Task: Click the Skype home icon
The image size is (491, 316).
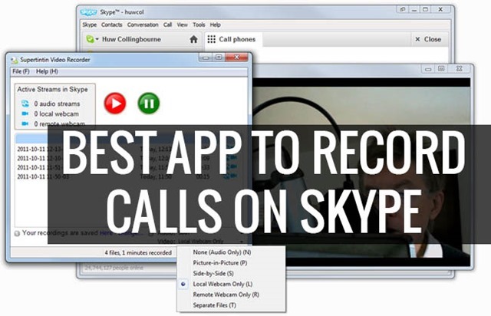Action: pyautogui.click(x=194, y=39)
